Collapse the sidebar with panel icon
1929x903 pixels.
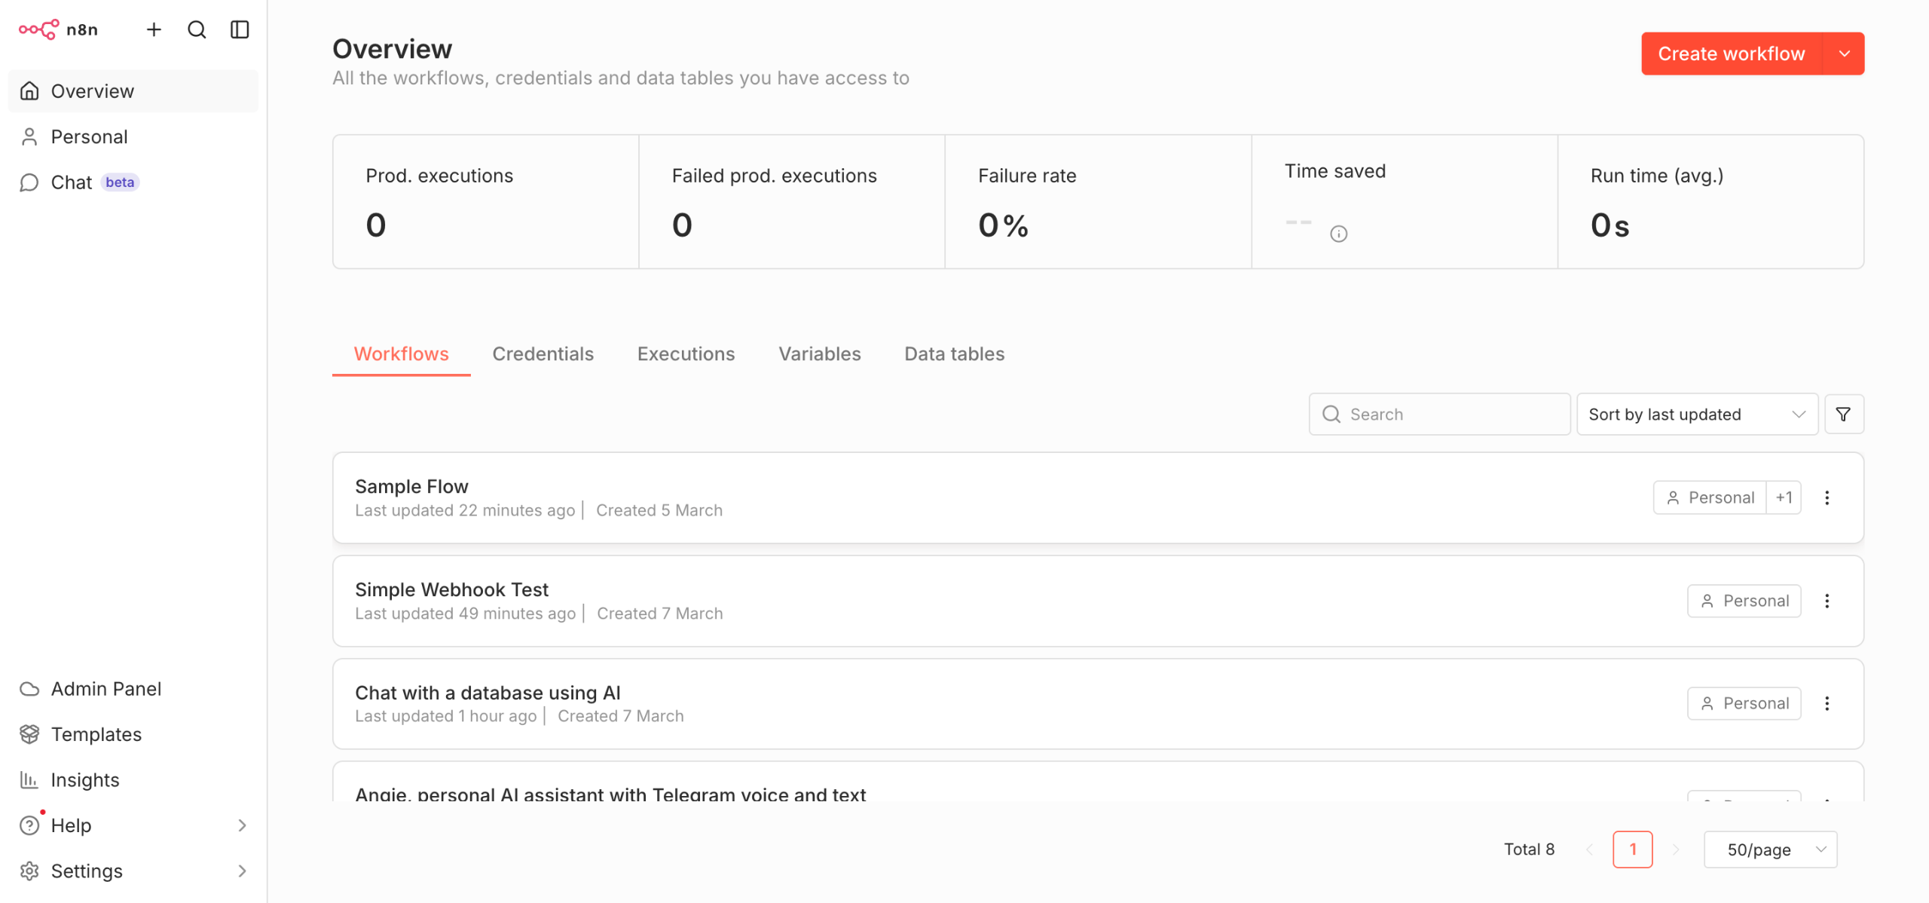click(240, 29)
